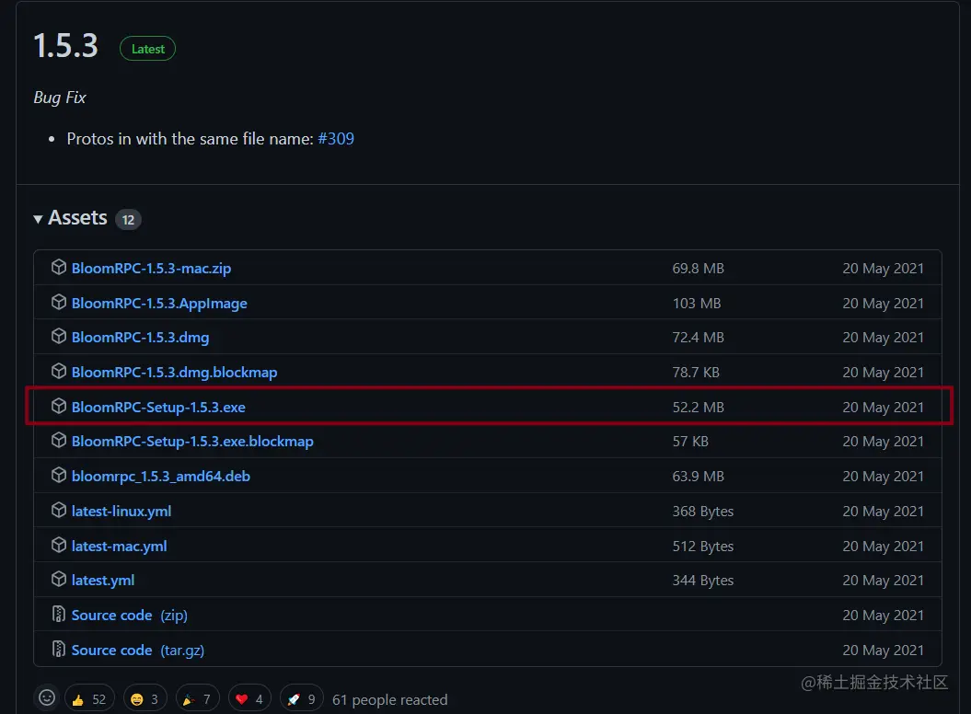Download BloomRPC-Setup-1.5.3.exe installer
Screen dimensions: 971x714
pyautogui.click(x=158, y=407)
